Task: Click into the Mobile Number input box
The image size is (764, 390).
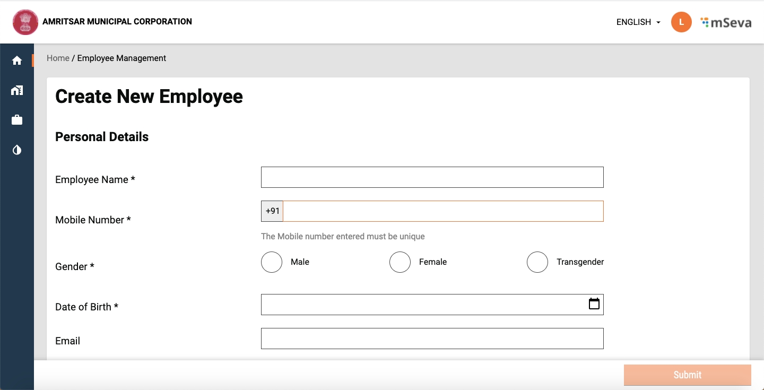Action: [443, 211]
